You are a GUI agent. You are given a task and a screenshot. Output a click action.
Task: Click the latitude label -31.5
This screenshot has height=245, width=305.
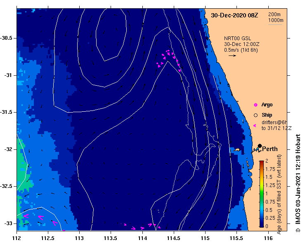click(6, 112)
